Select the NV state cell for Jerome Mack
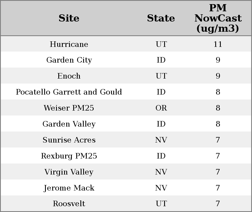 click(161, 188)
